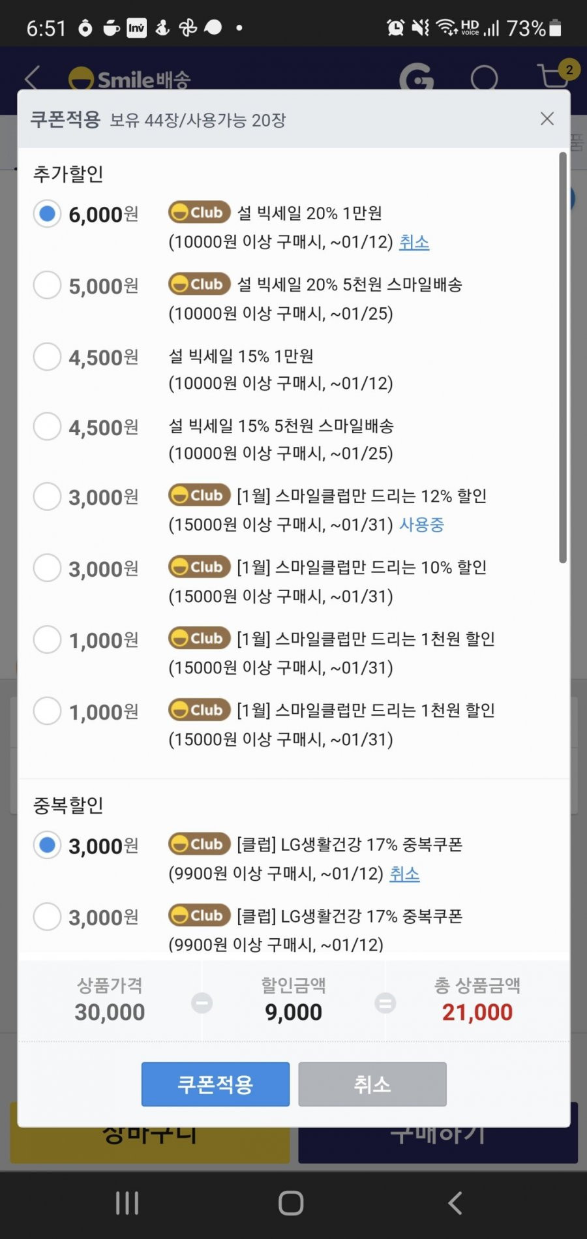
Task: Open Android recent apps button
Action: (x=127, y=1202)
